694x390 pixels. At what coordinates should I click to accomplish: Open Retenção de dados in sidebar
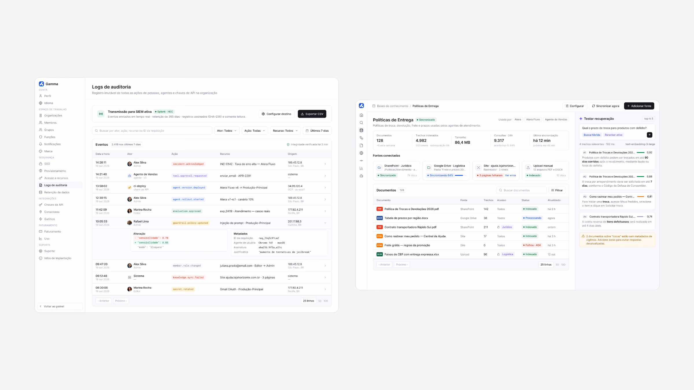(60, 192)
